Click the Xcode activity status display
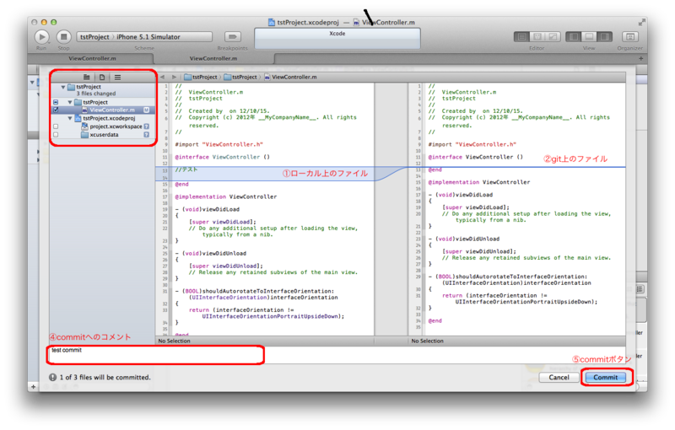Screen dimensions: 675x430 337,39
